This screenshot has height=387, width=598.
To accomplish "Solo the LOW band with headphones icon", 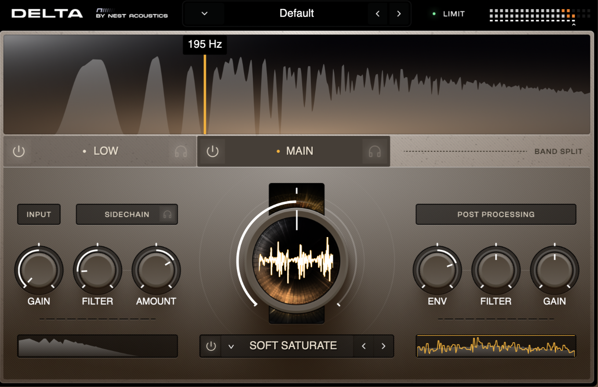I will [x=181, y=151].
